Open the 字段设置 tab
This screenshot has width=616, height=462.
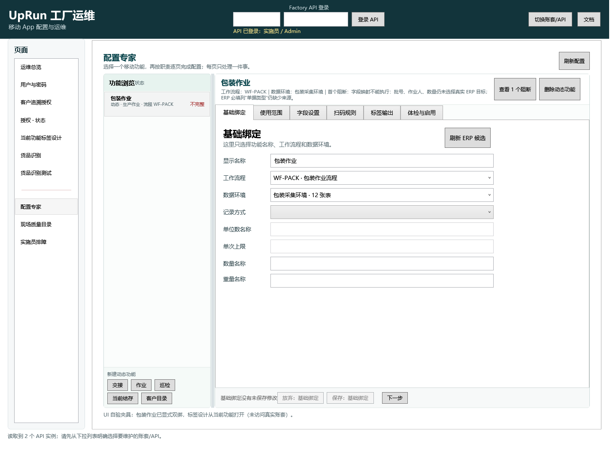(308, 113)
